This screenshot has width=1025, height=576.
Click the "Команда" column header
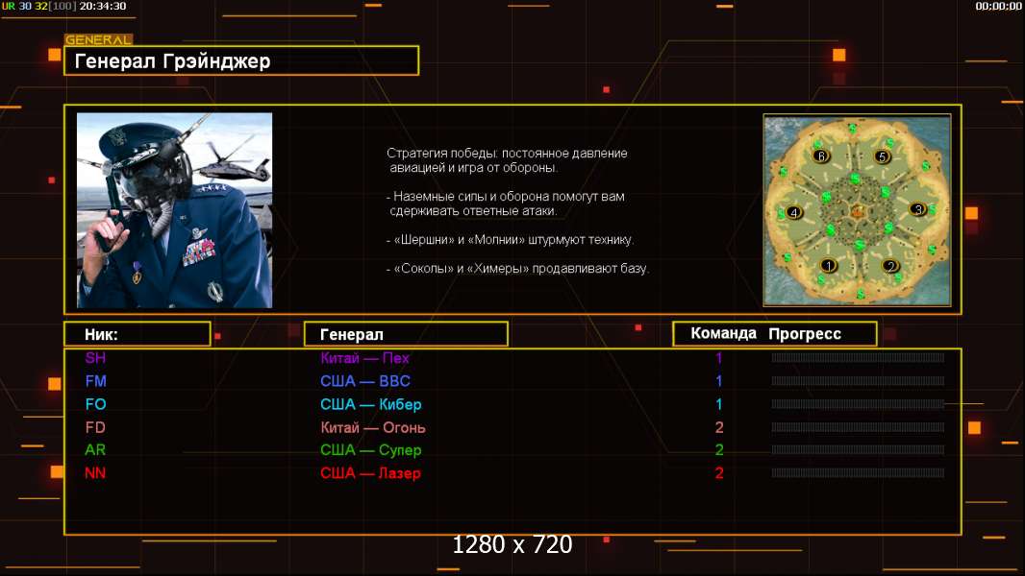724,333
